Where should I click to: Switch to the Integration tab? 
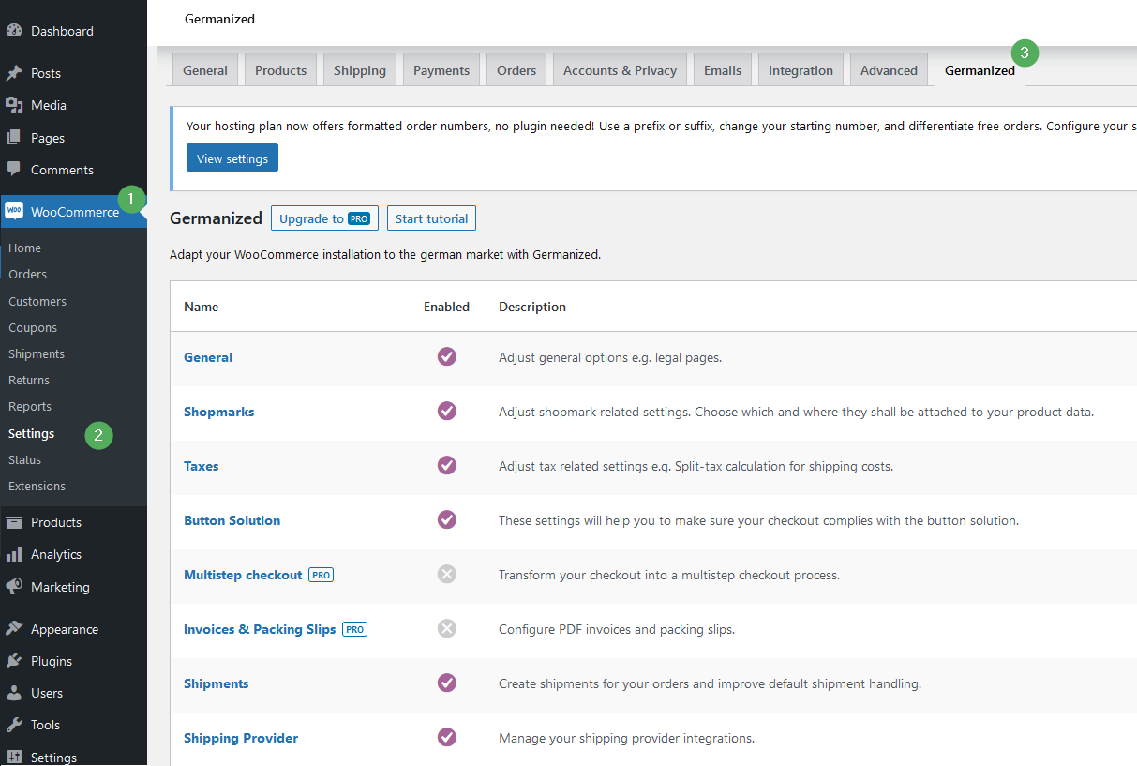pos(800,70)
